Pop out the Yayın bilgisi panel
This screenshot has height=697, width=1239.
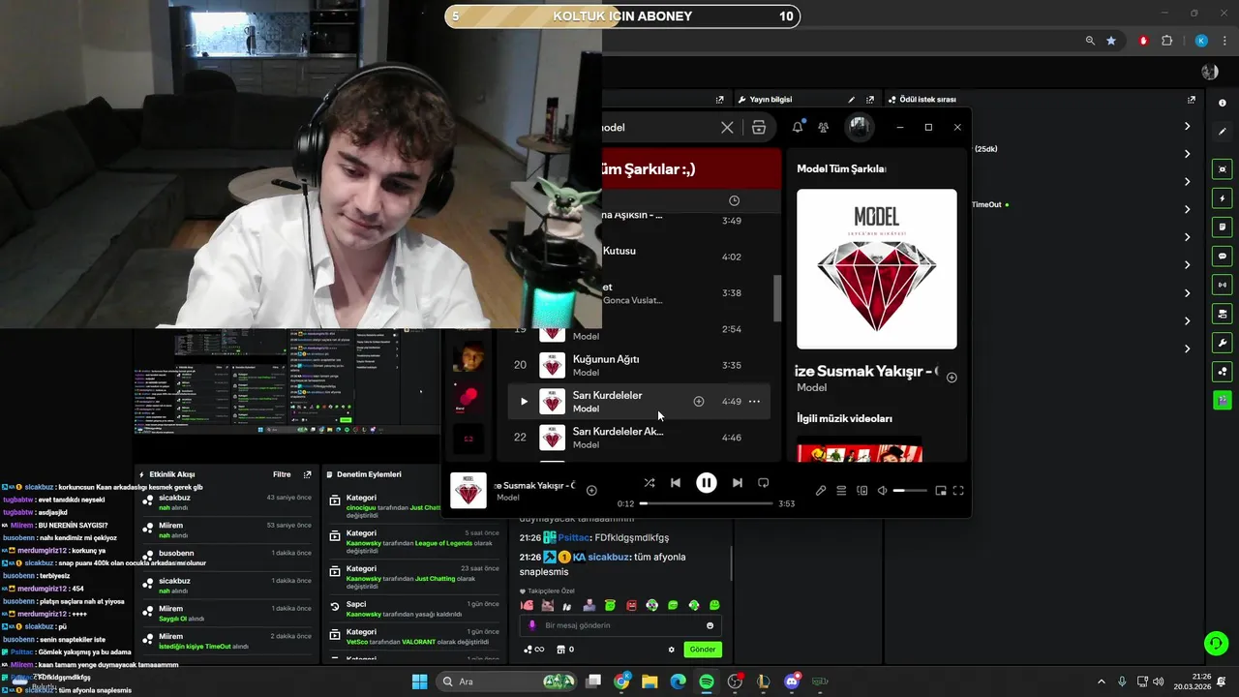pyautogui.click(x=870, y=100)
